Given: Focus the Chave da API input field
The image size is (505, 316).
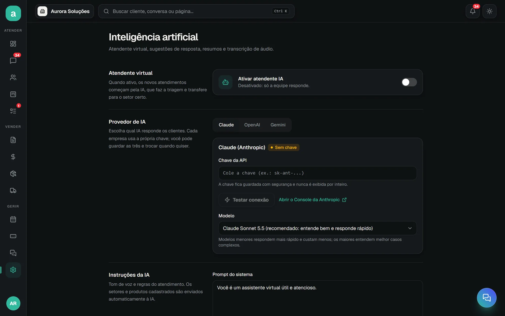Looking at the screenshot, I should pos(317,173).
